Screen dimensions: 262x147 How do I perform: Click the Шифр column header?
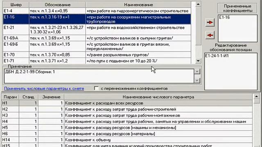(x=16, y=4)
